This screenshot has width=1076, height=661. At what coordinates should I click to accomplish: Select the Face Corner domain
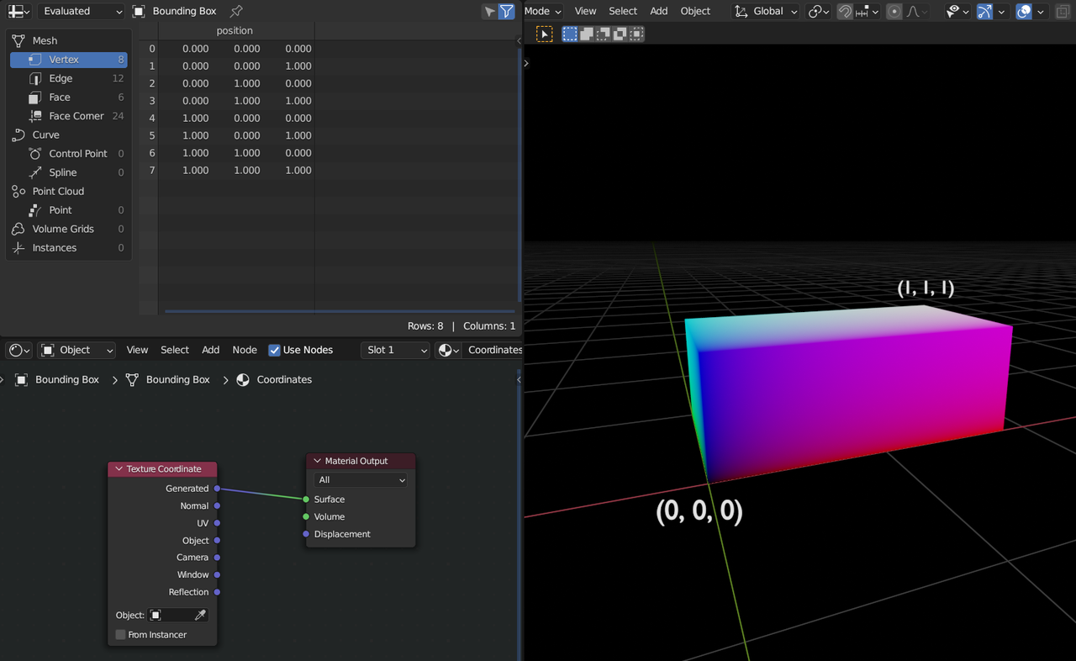point(76,116)
